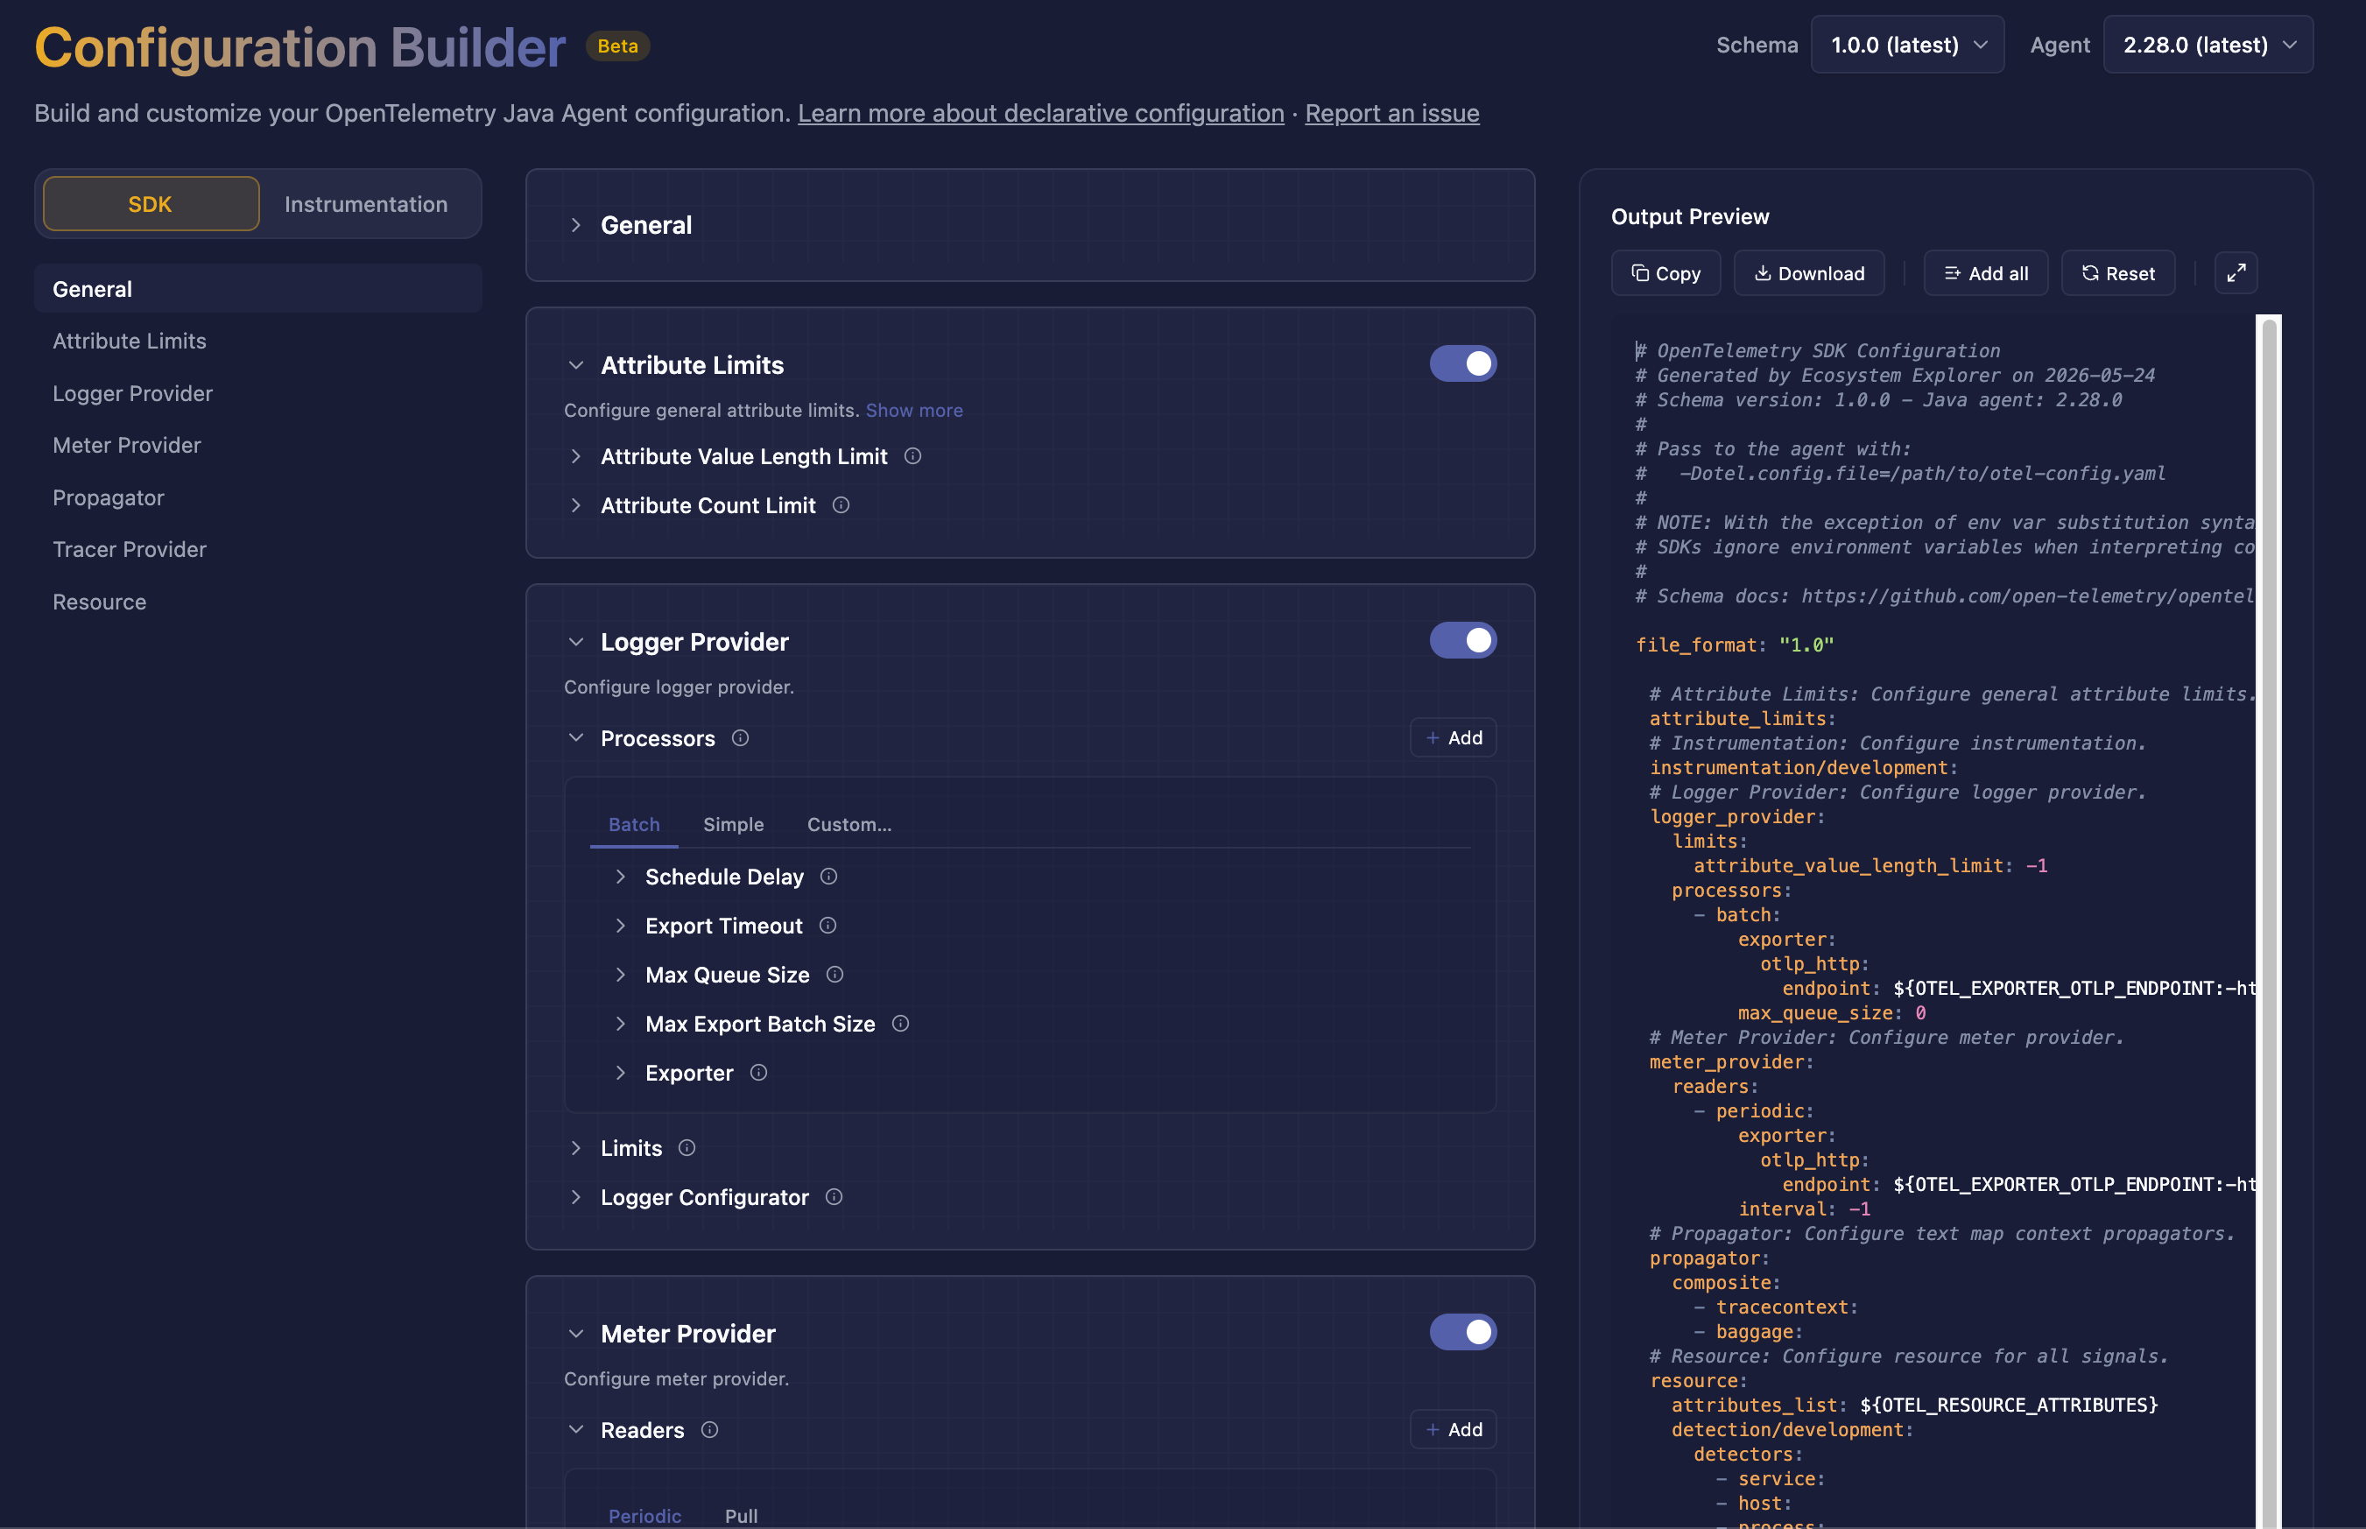Expand the General section
This screenshot has height=1529, width=2366.
576,225
